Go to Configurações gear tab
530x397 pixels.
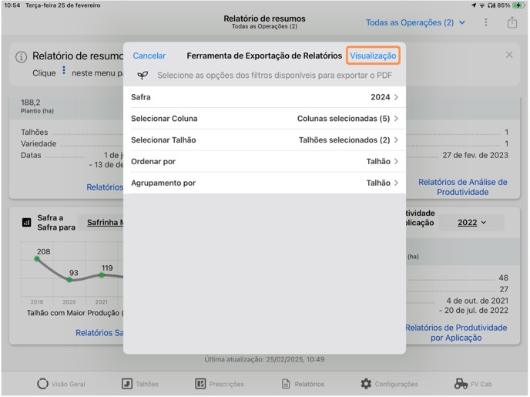coord(389,384)
